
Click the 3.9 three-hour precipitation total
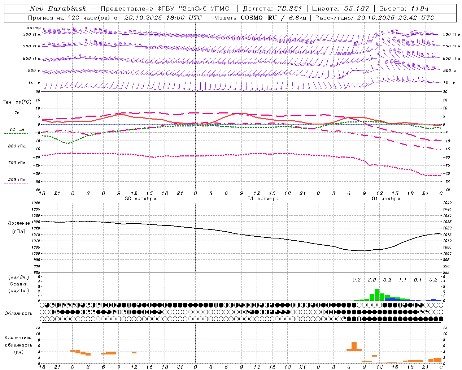(x=372, y=280)
